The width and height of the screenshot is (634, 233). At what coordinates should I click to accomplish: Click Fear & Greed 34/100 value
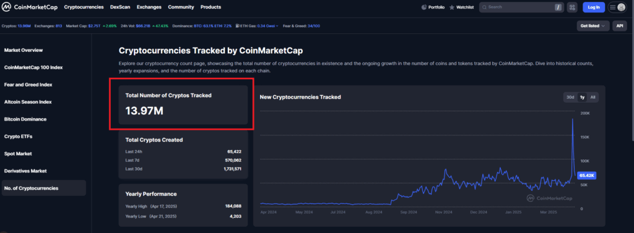pyautogui.click(x=313, y=26)
